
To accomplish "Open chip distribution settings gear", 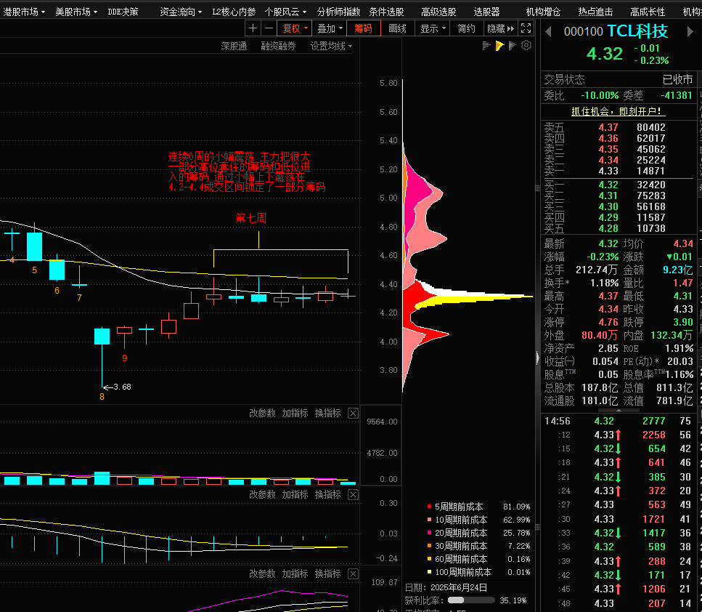I will (x=526, y=45).
